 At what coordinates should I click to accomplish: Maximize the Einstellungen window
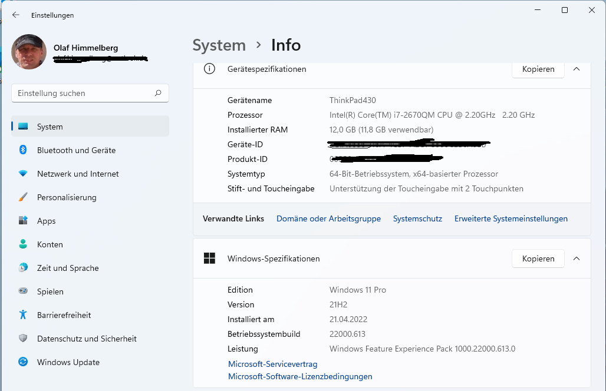[565, 10]
